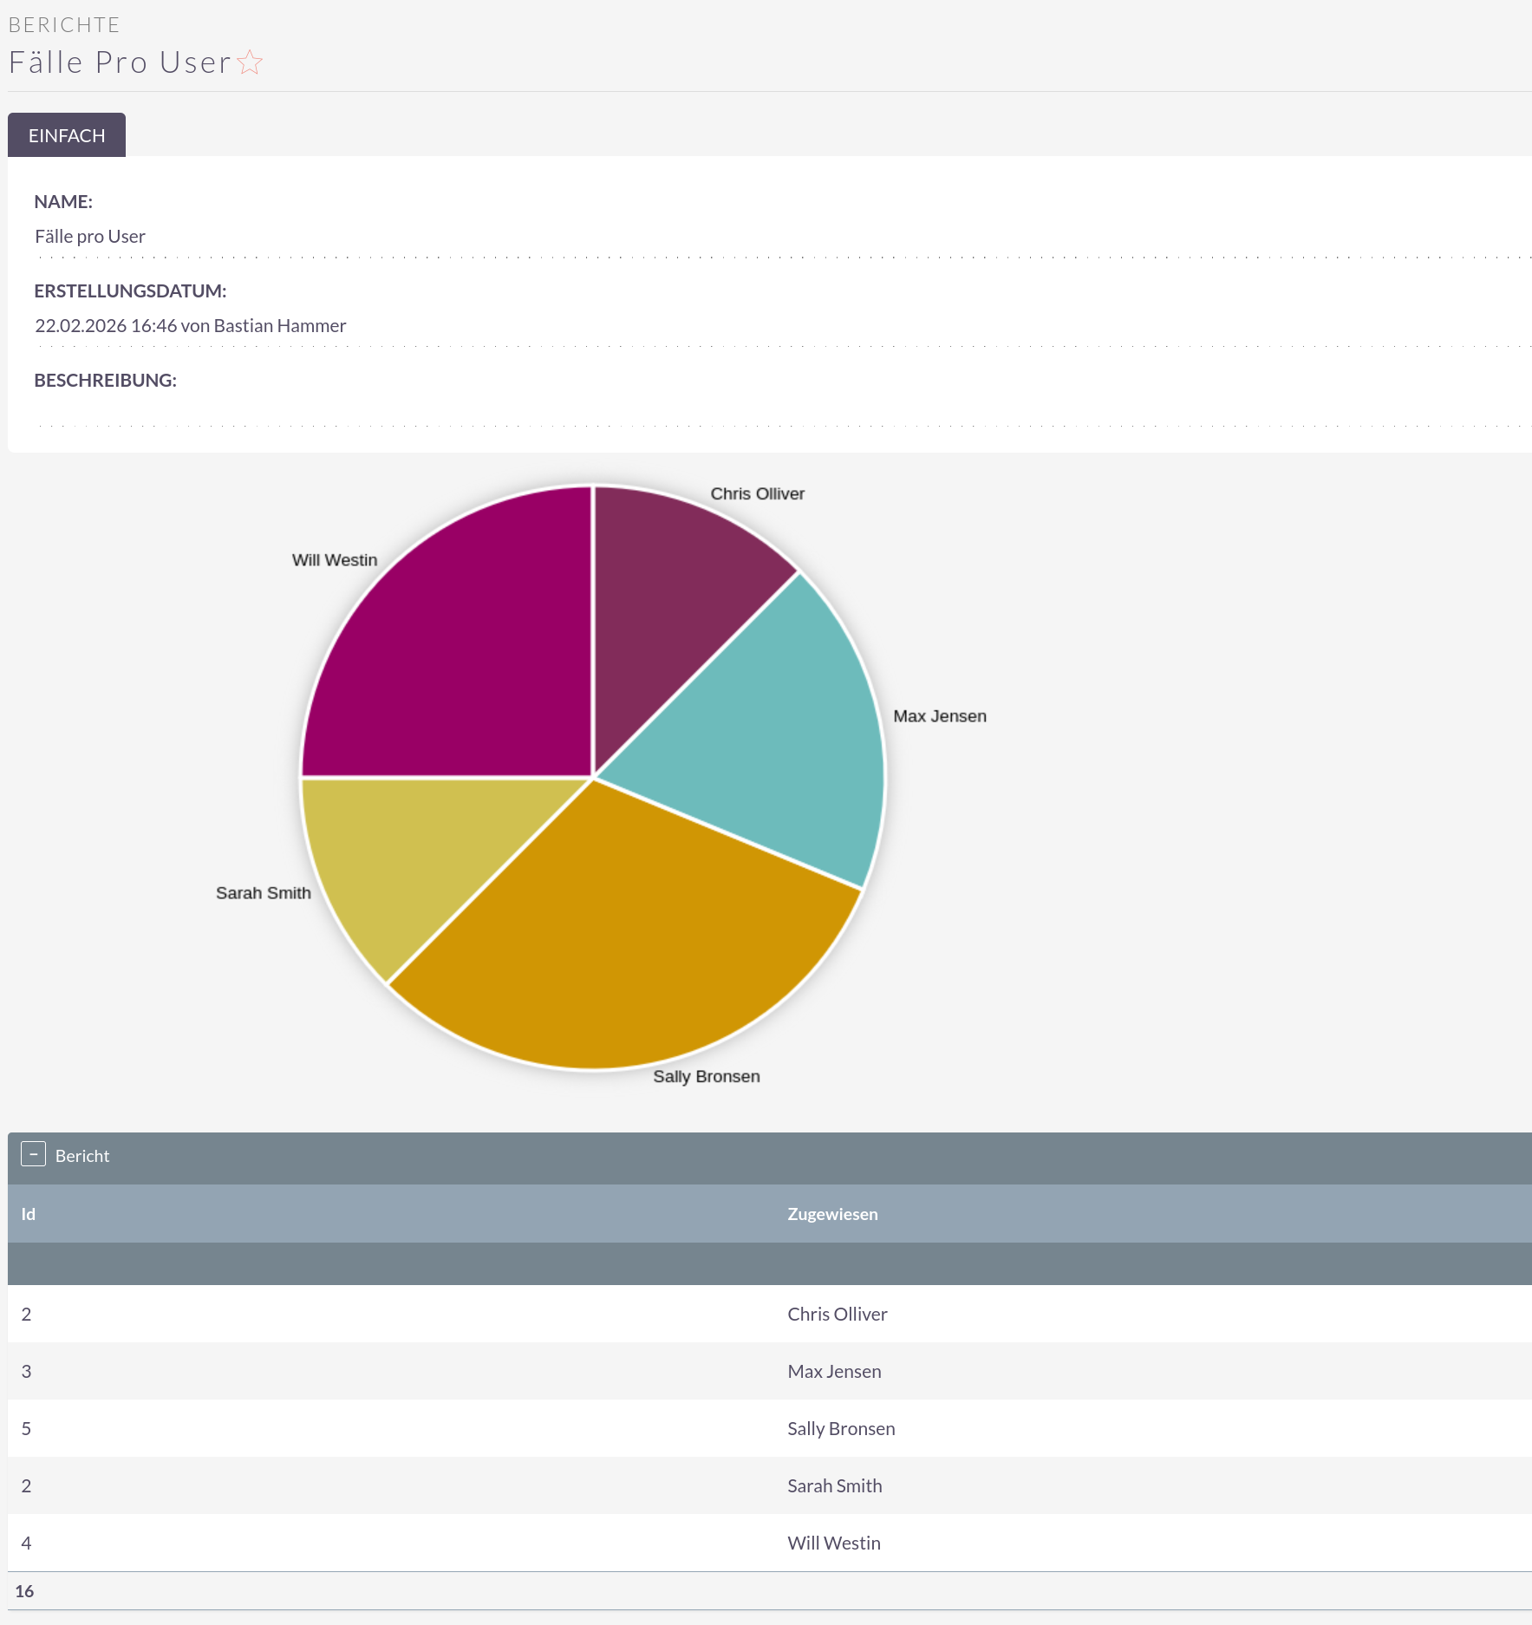Mark report as favorite with star icon
The image size is (1532, 1625).
pyautogui.click(x=250, y=62)
